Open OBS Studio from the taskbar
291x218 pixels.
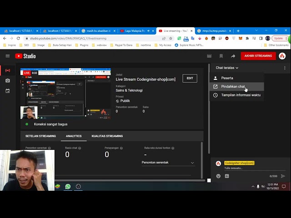tap(78, 186)
